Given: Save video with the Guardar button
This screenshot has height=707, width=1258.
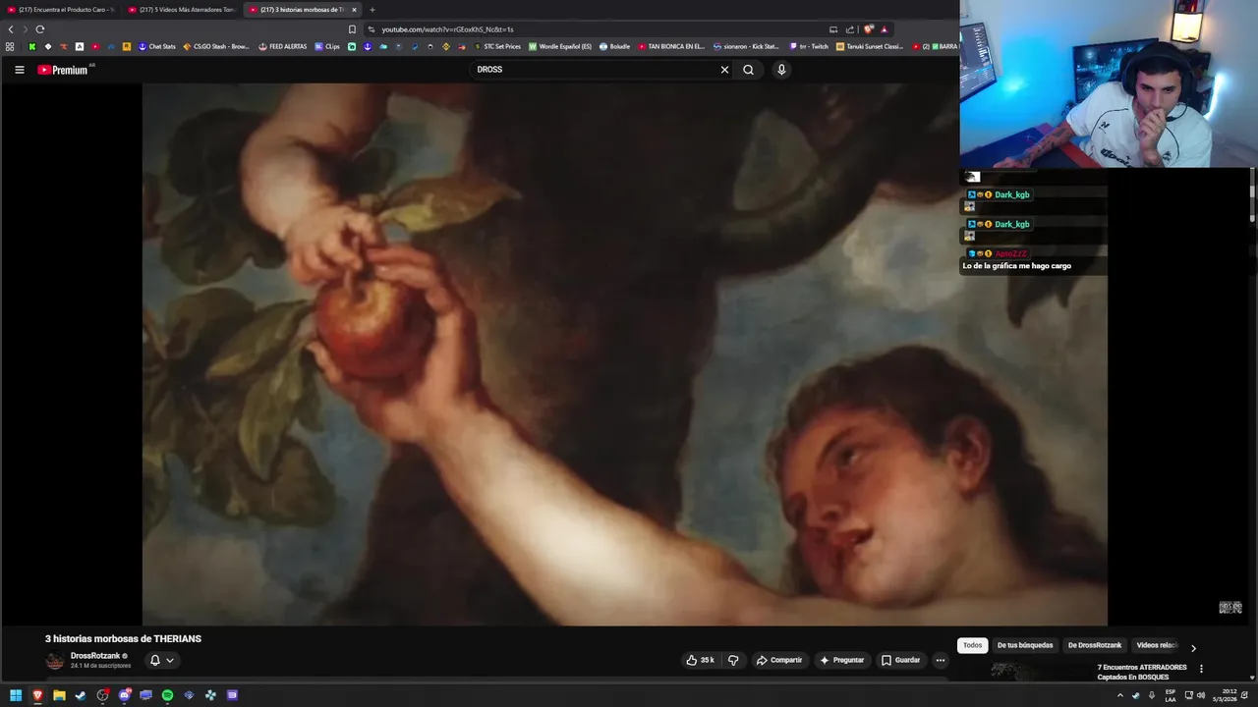Looking at the screenshot, I should coord(901,660).
